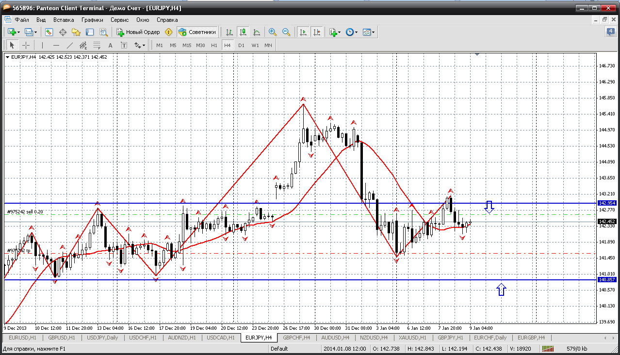This screenshot has width=620, height=355.
Task: Select the text 'A' tool
Action: [x=110, y=45]
